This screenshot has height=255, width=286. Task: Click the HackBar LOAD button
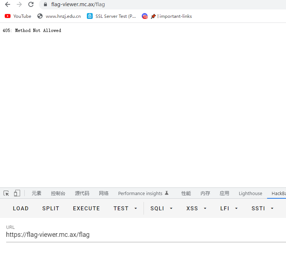point(21,208)
